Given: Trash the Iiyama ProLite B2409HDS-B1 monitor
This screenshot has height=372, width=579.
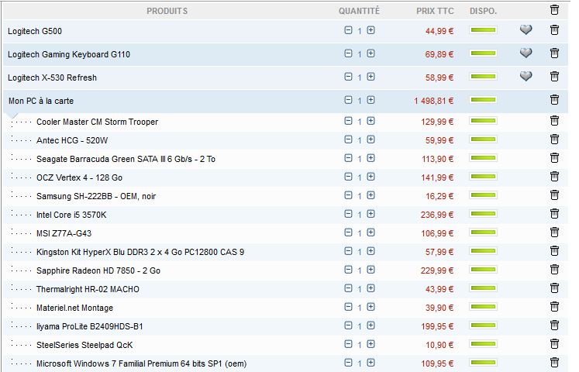Looking at the screenshot, I should pos(554,325).
